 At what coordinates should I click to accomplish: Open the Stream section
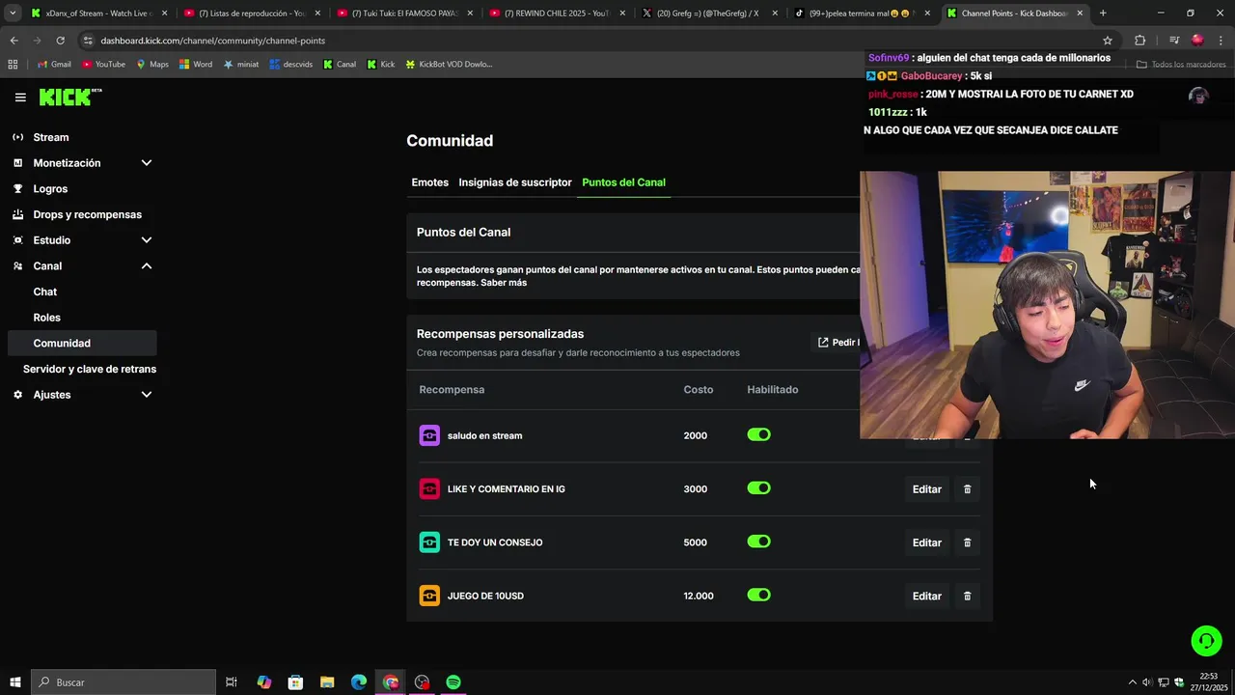coord(51,137)
